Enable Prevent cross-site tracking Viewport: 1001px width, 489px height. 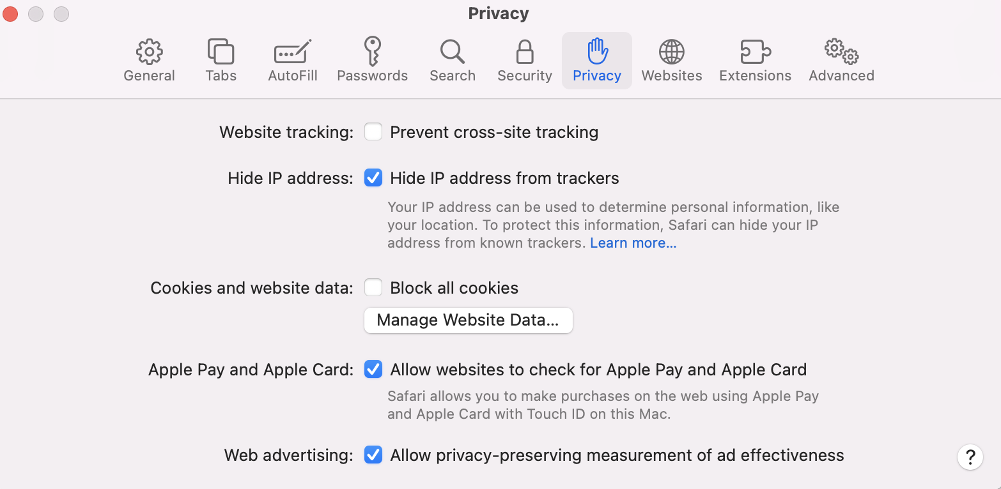pos(373,132)
